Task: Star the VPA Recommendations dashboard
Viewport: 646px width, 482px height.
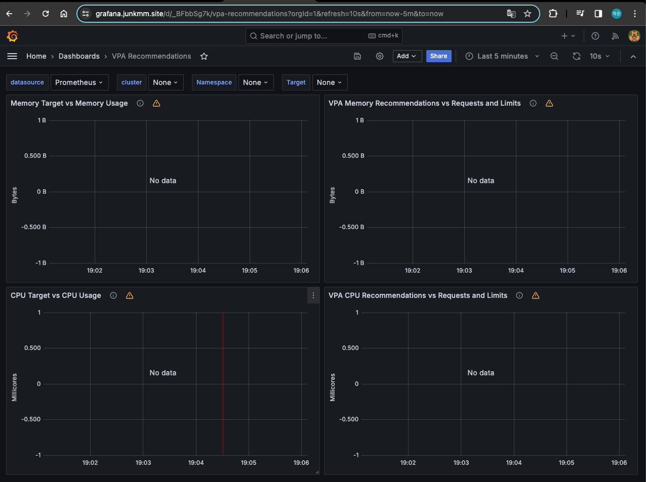Action: coord(204,56)
